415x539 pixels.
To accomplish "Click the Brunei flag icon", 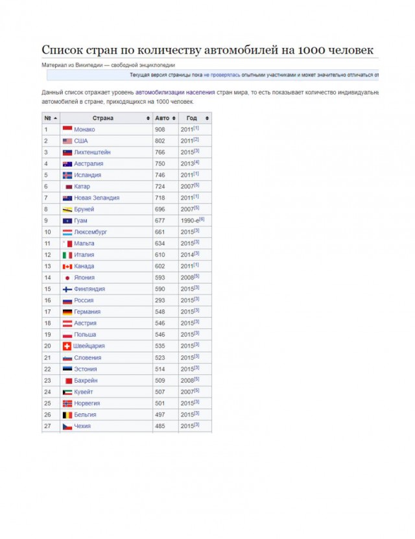I will pos(67,210).
